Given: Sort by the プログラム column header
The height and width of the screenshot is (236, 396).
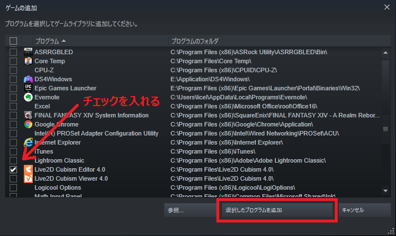Looking at the screenshot, I should point(100,41).
